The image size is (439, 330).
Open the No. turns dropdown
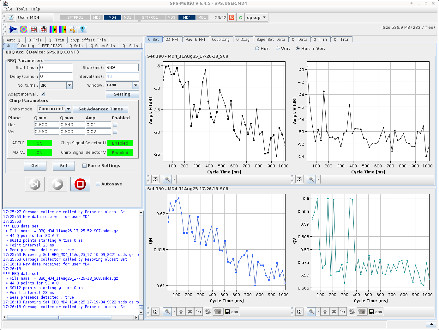(x=69, y=85)
